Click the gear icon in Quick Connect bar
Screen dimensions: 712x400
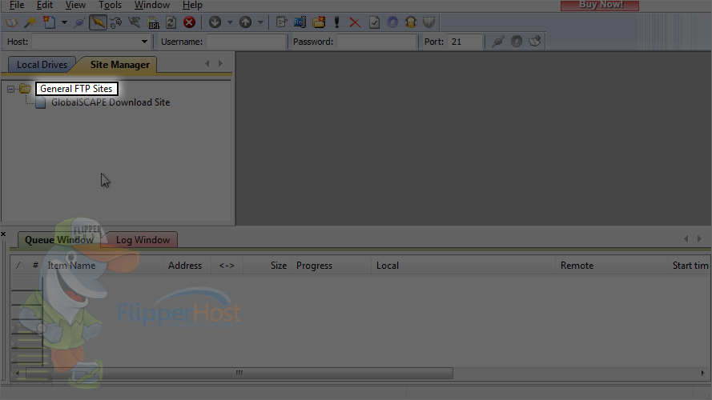click(517, 42)
